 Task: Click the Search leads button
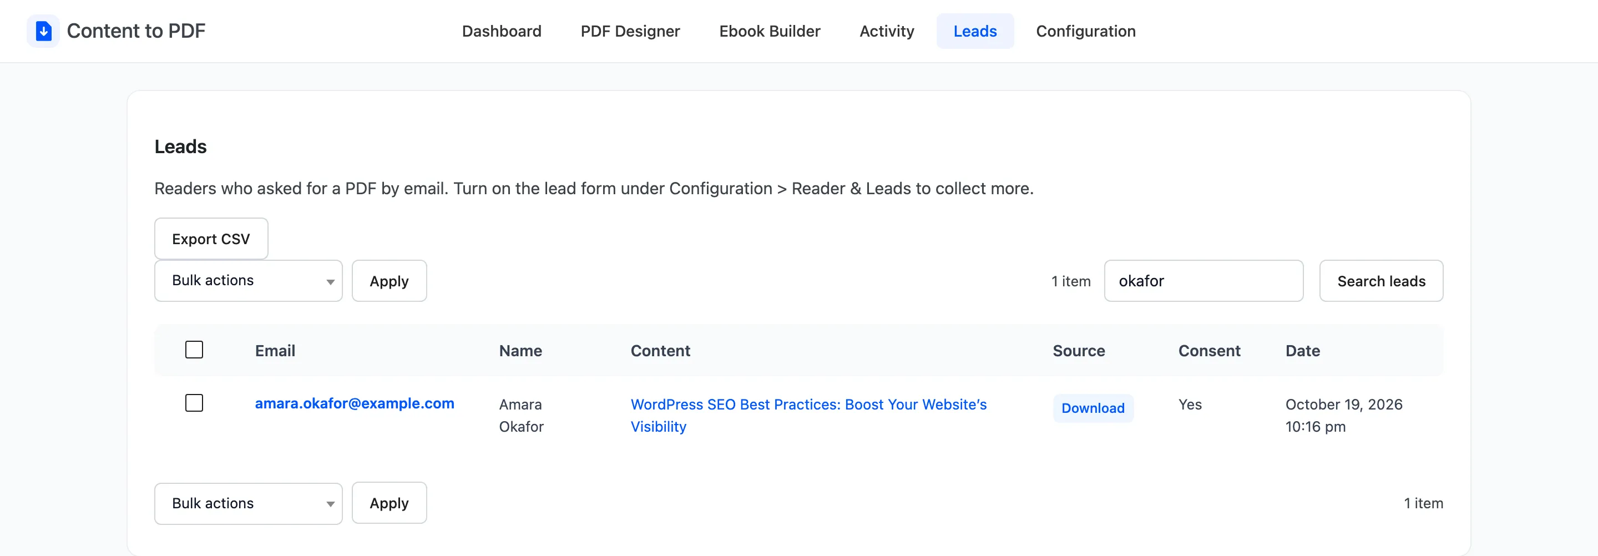tap(1381, 281)
